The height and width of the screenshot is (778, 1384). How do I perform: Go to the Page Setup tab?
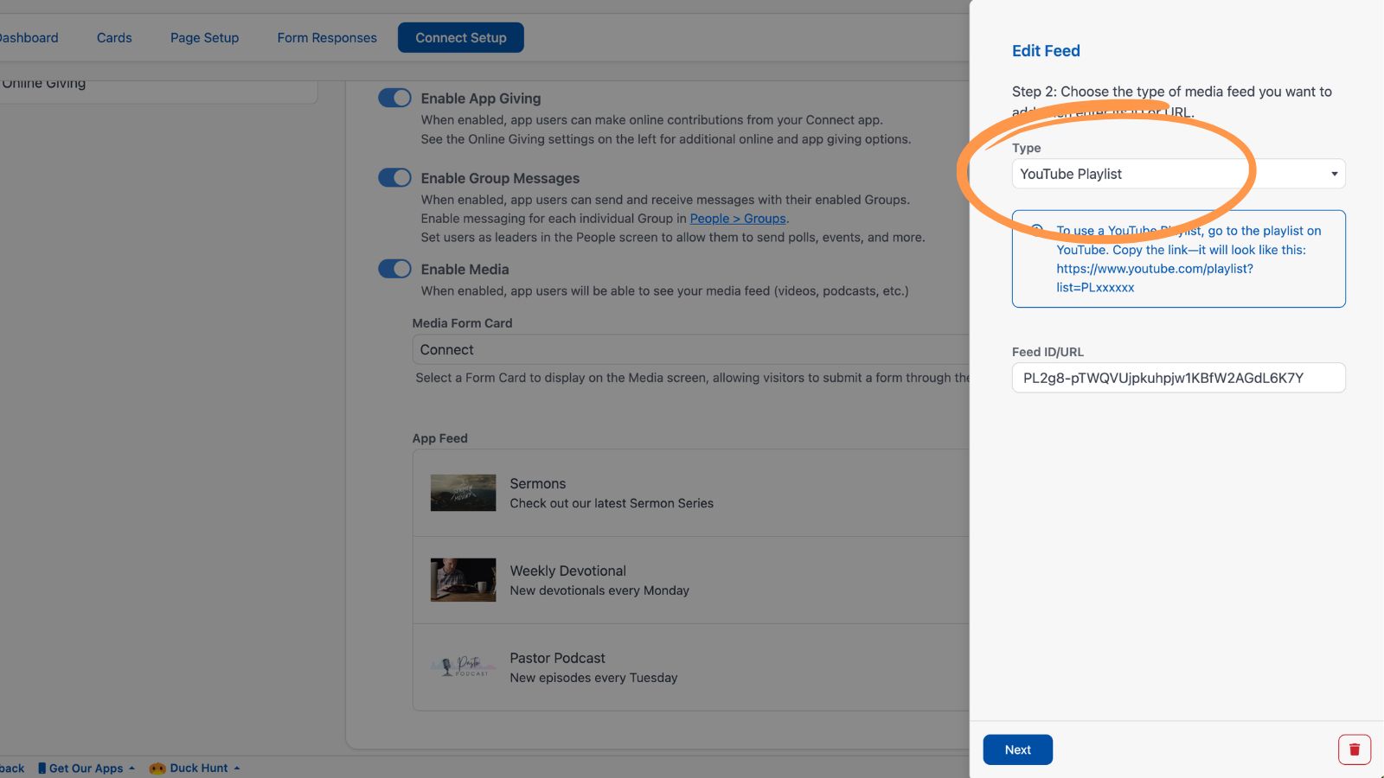[x=204, y=37]
